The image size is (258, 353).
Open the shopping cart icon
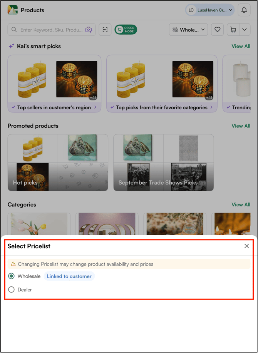pyautogui.click(x=233, y=30)
